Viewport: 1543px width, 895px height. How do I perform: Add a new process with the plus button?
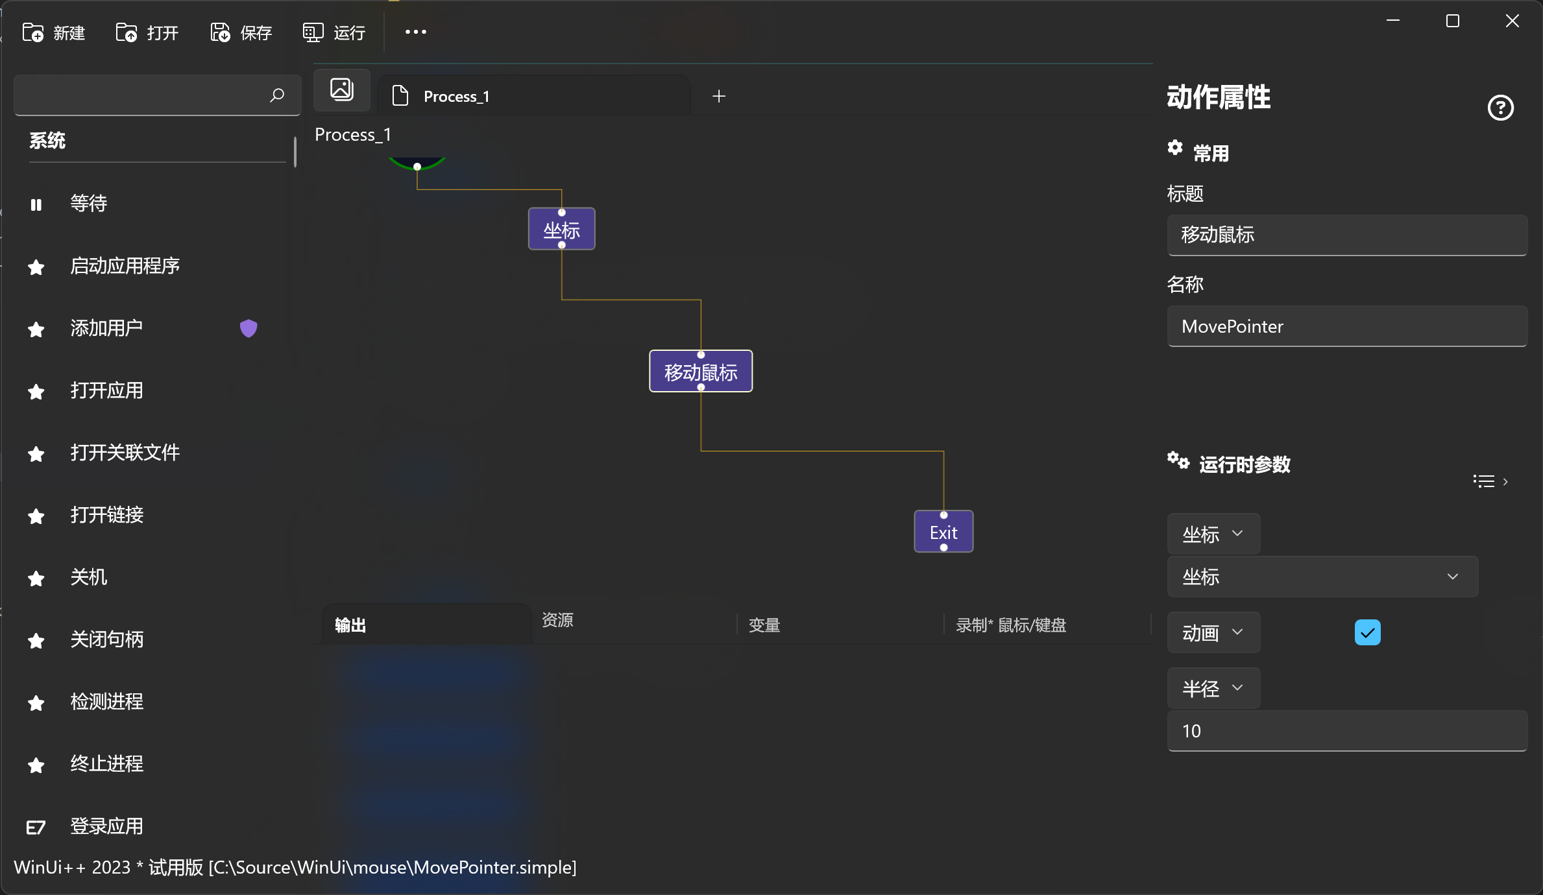click(718, 95)
